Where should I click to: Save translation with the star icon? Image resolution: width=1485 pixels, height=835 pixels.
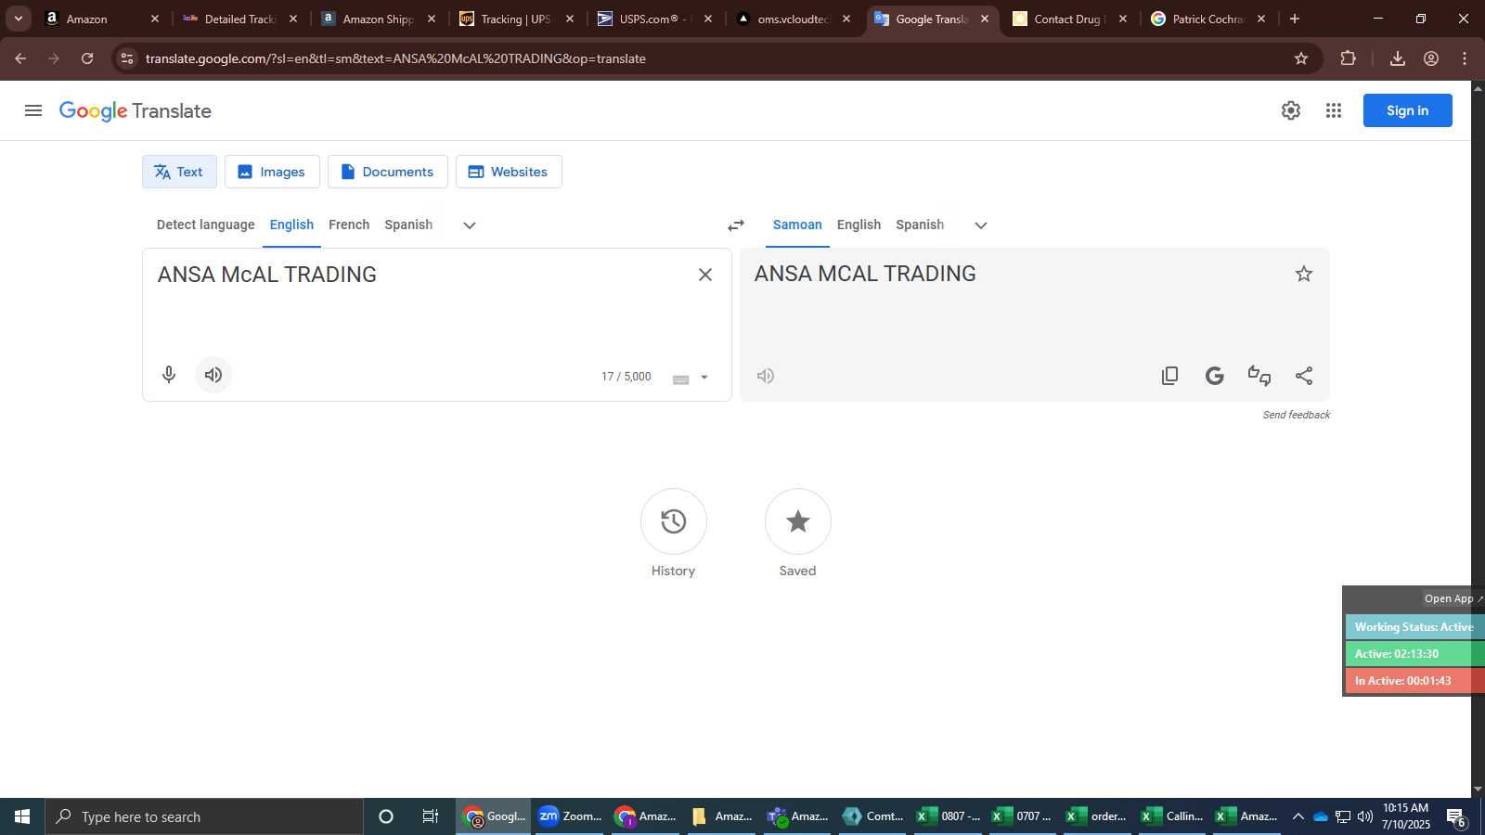(1304, 274)
